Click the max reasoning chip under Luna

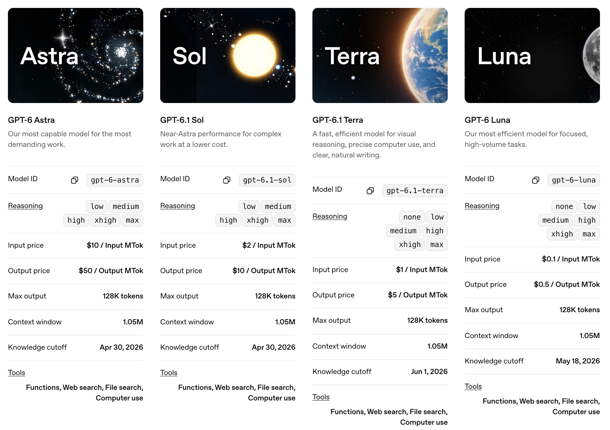click(589, 234)
